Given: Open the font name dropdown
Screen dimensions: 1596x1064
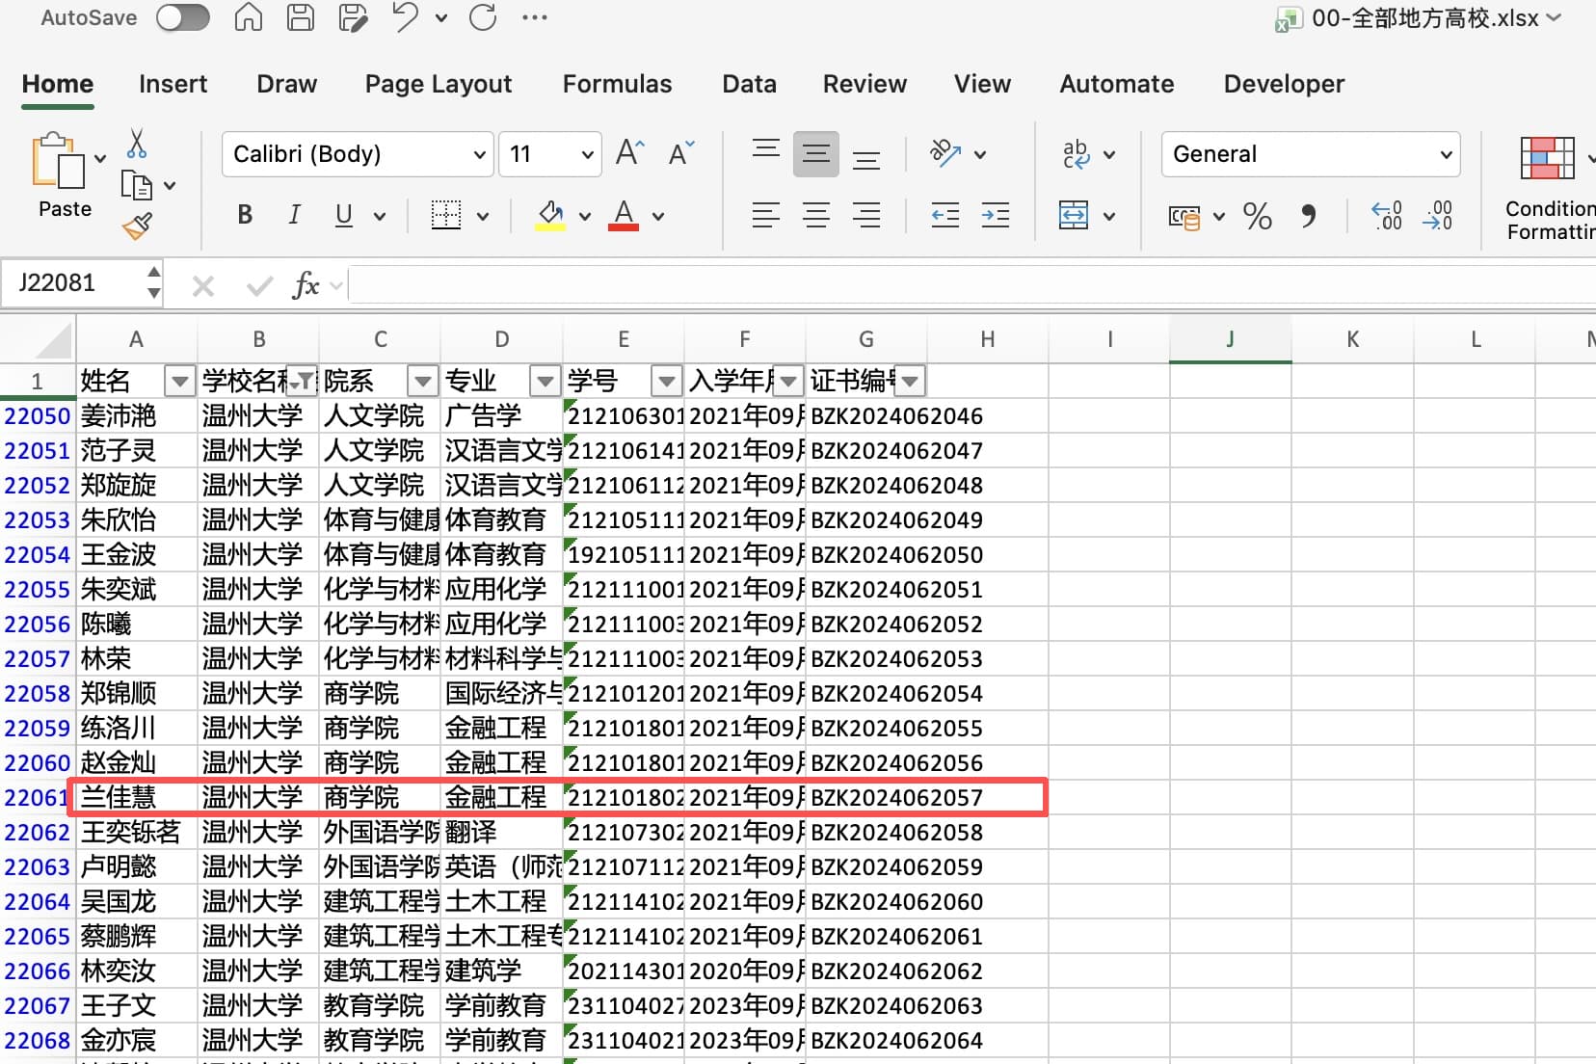Looking at the screenshot, I should [x=479, y=155].
